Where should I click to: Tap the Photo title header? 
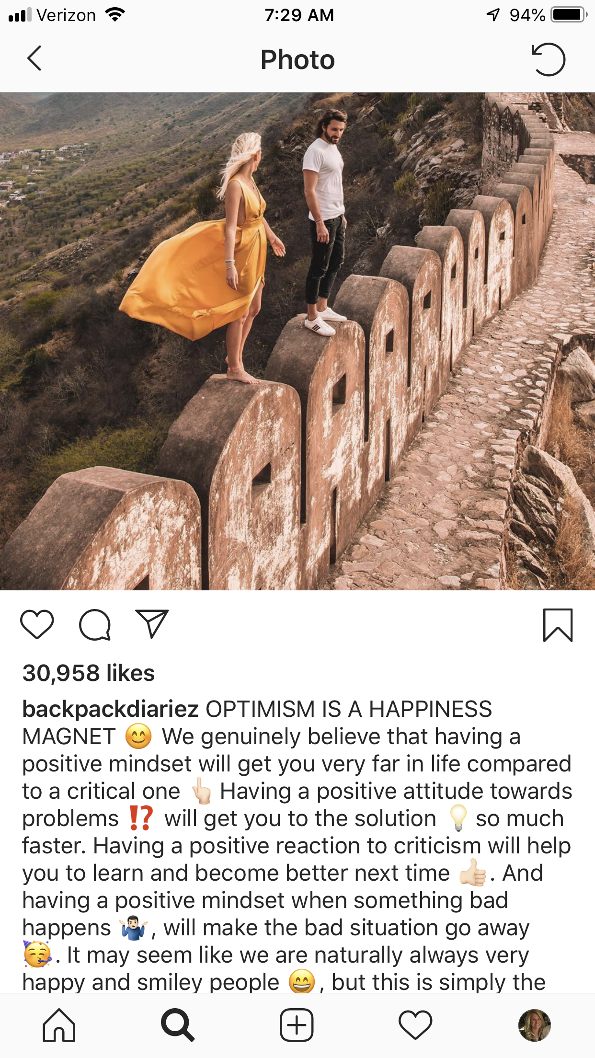pos(297,60)
